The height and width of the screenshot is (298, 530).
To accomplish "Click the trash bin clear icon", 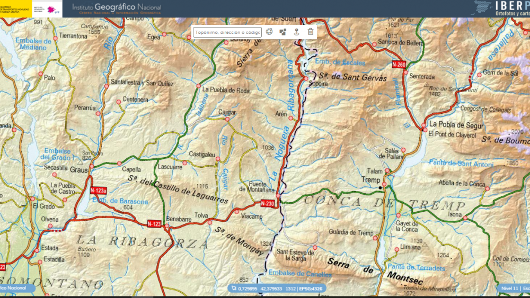I will tap(311, 32).
